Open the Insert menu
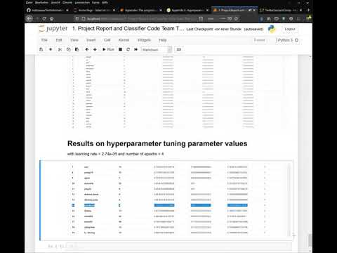Viewport: 337px width, 253px height. tap(91, 40)
